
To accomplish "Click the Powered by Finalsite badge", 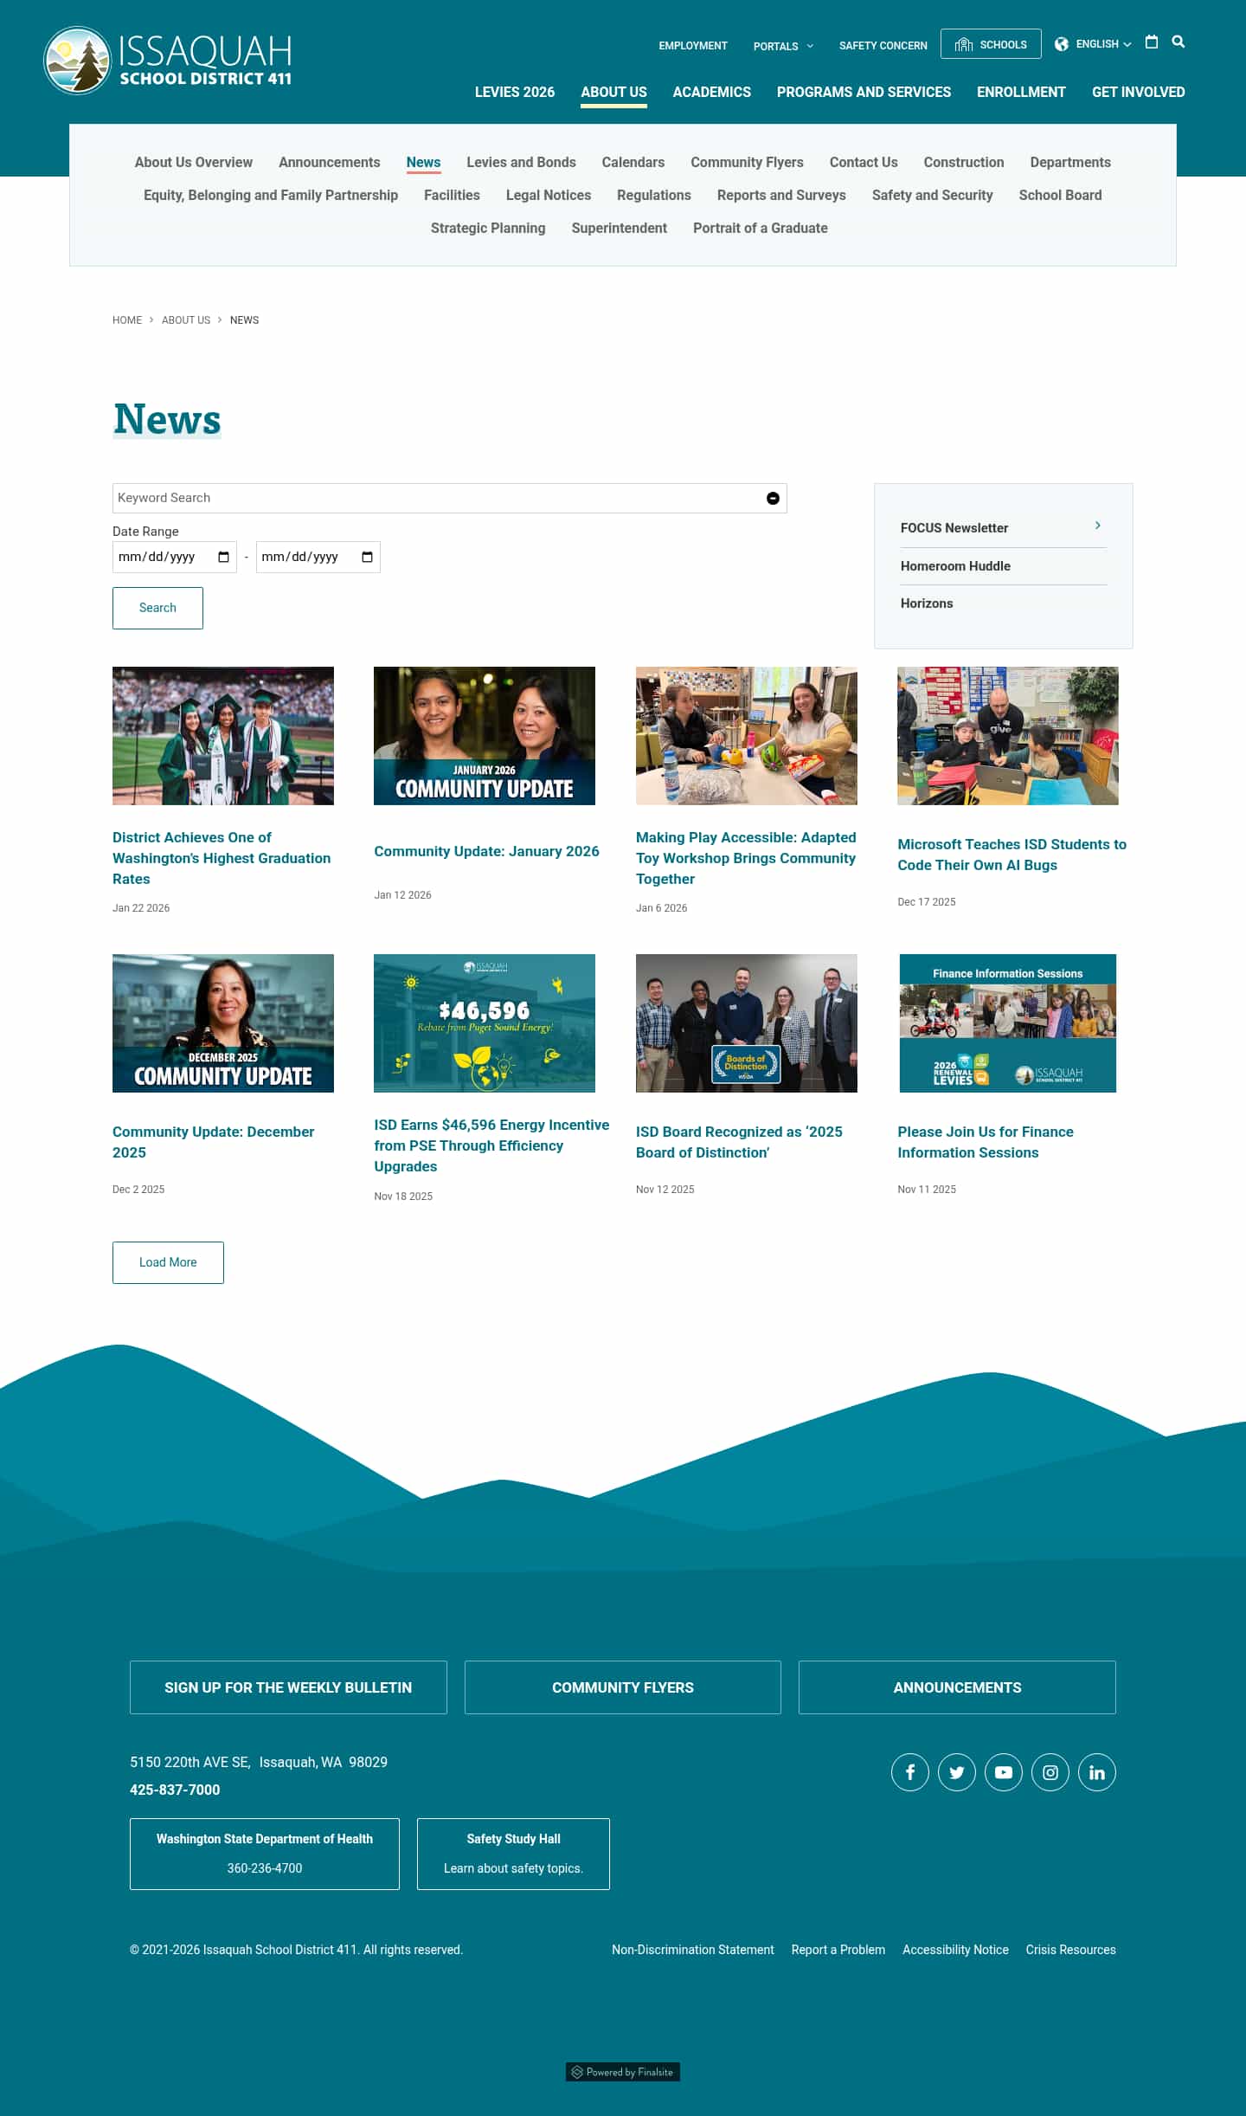I will tap(623, 2072).
